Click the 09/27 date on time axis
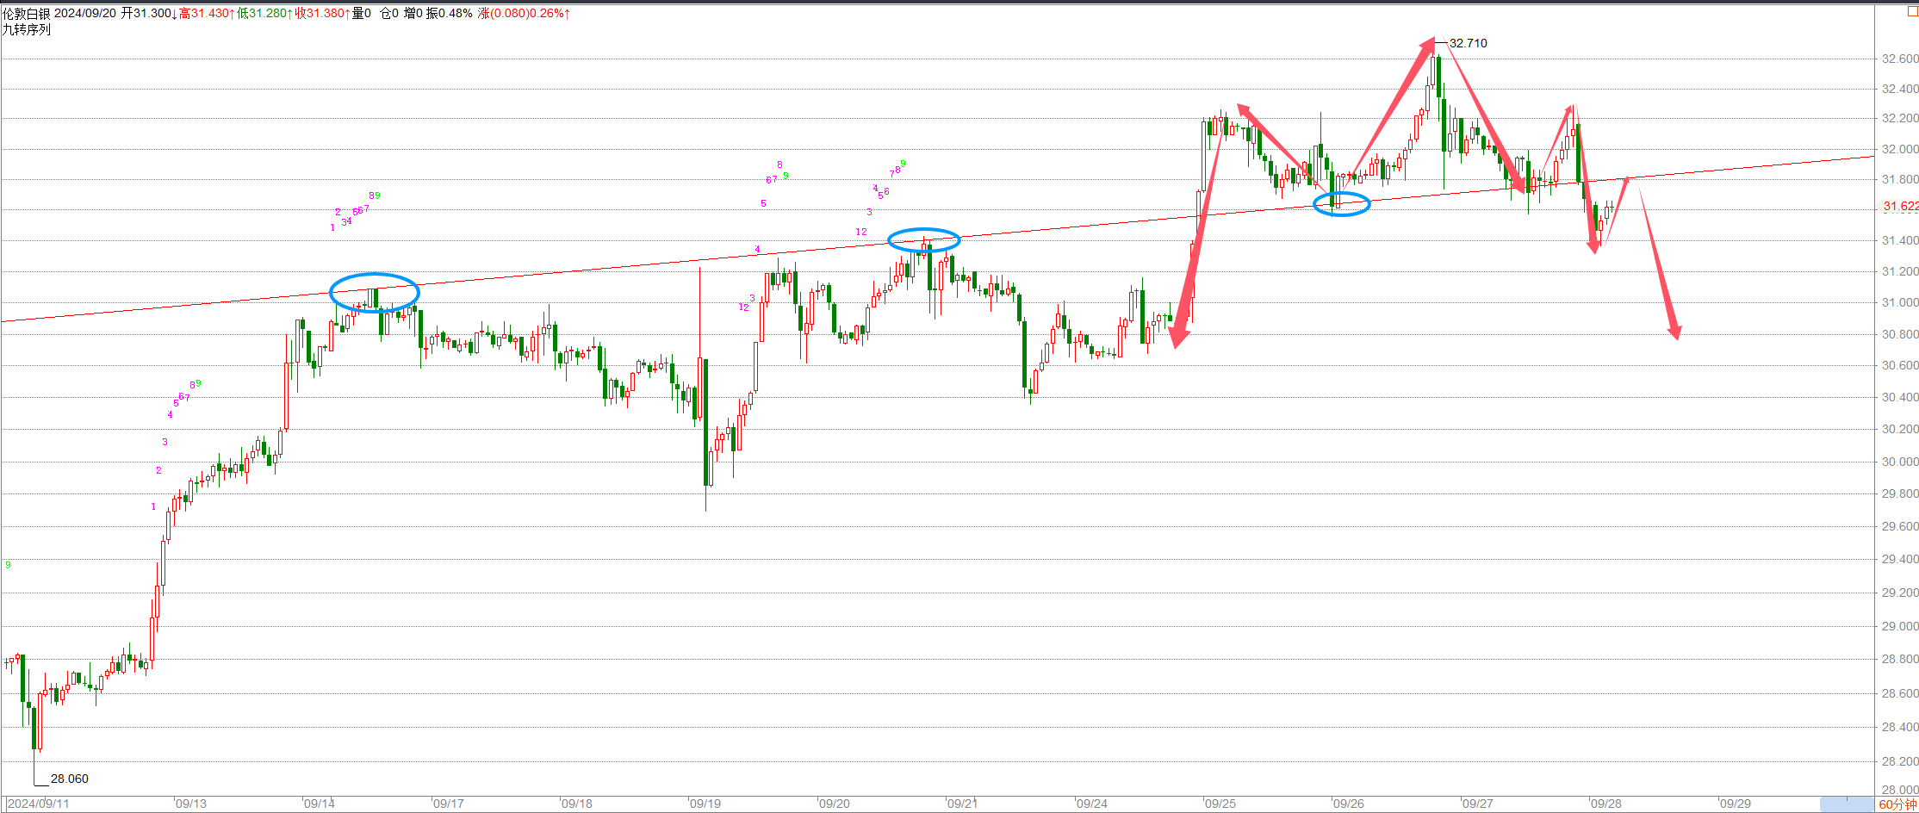This screenshot has height=813, width=1919. pos(1477,804)
